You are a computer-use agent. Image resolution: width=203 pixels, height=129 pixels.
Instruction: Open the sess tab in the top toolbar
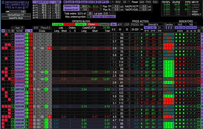[x=84, y=2]
